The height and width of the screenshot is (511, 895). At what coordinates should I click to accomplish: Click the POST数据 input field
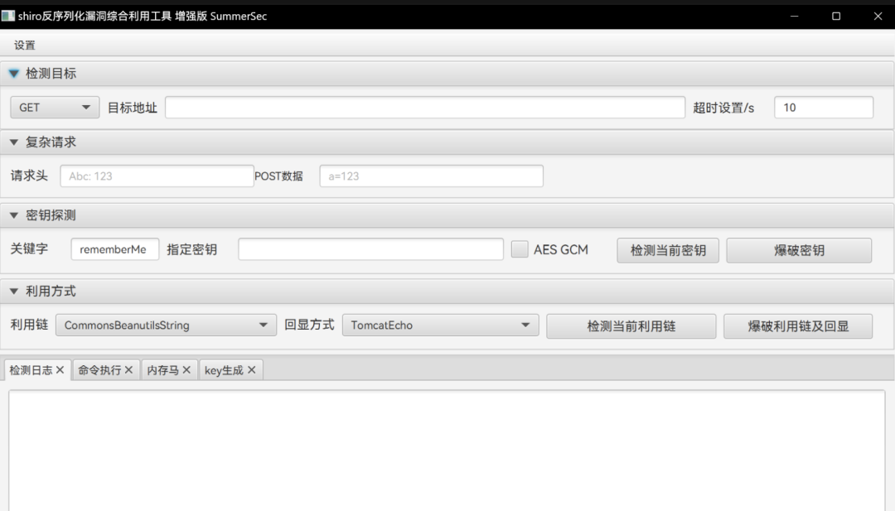431,176
